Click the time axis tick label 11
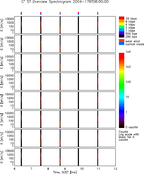 click(99, 169)
